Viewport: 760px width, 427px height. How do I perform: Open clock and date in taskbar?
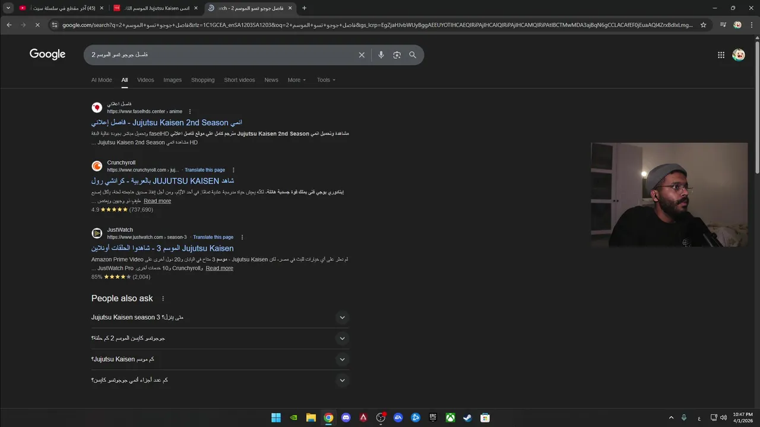coord(743,418)
